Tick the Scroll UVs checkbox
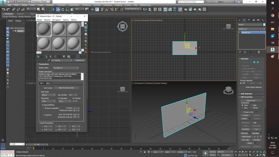The height and width of the screenshot is (157, 279). point(44,115)
